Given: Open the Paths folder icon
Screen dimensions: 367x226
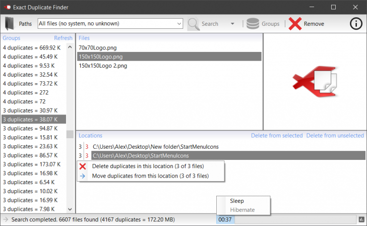Looking at the screenshot, I should coord(10,24).
